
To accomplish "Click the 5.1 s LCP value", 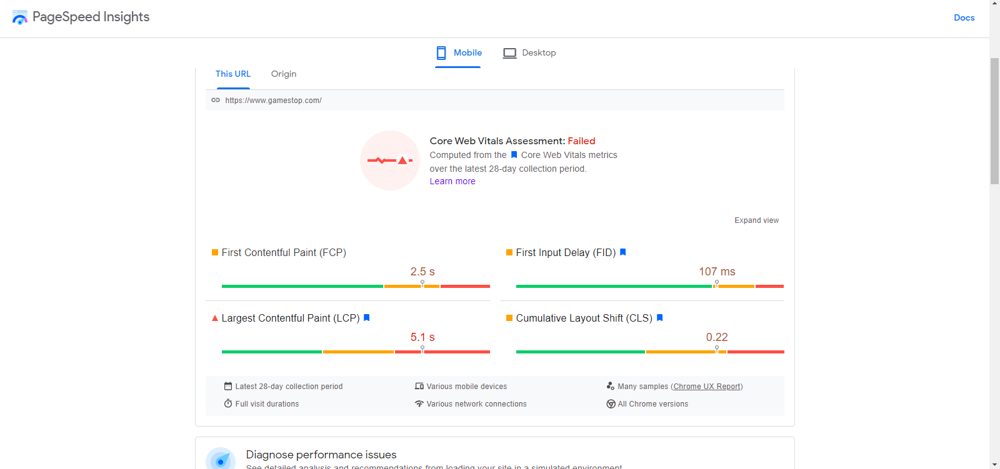I will pos(422,337).
